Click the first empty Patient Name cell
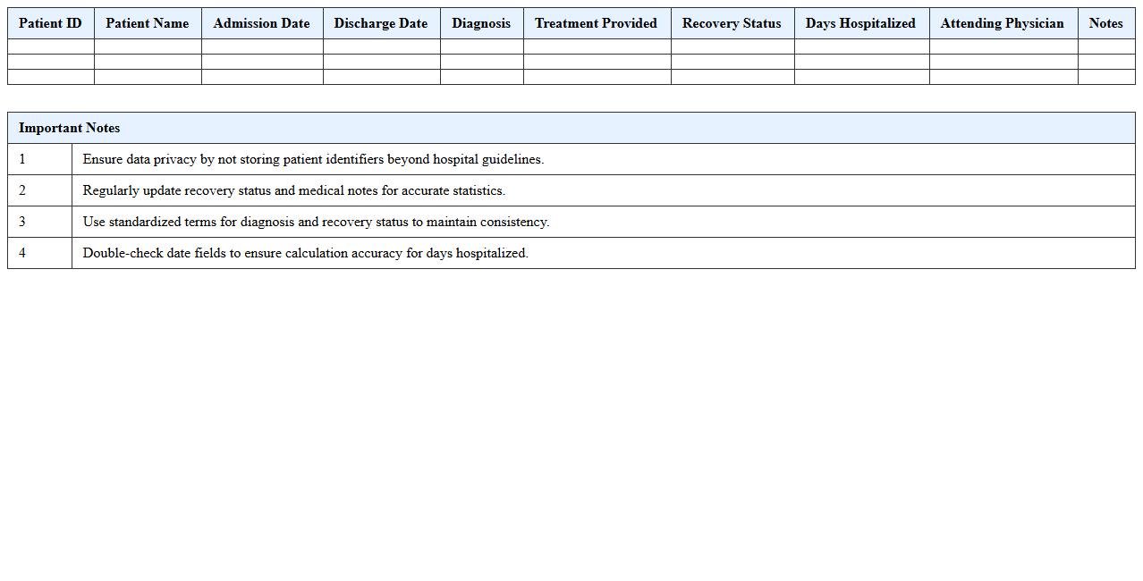The height and width of the screenshot is (581, 1143). (x=148, y=46)
